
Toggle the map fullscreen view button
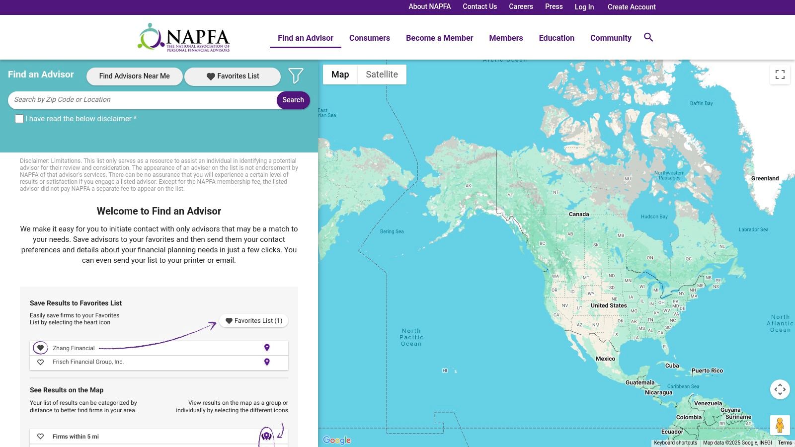pyautogui.click(x=780, y=74)
